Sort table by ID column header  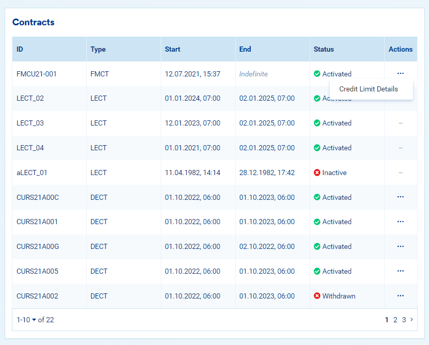click(x=20, y=50)
